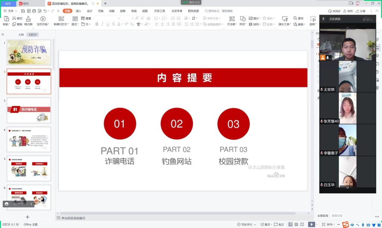Click the Format Painter (格式刷) icon

click(28, 19)
